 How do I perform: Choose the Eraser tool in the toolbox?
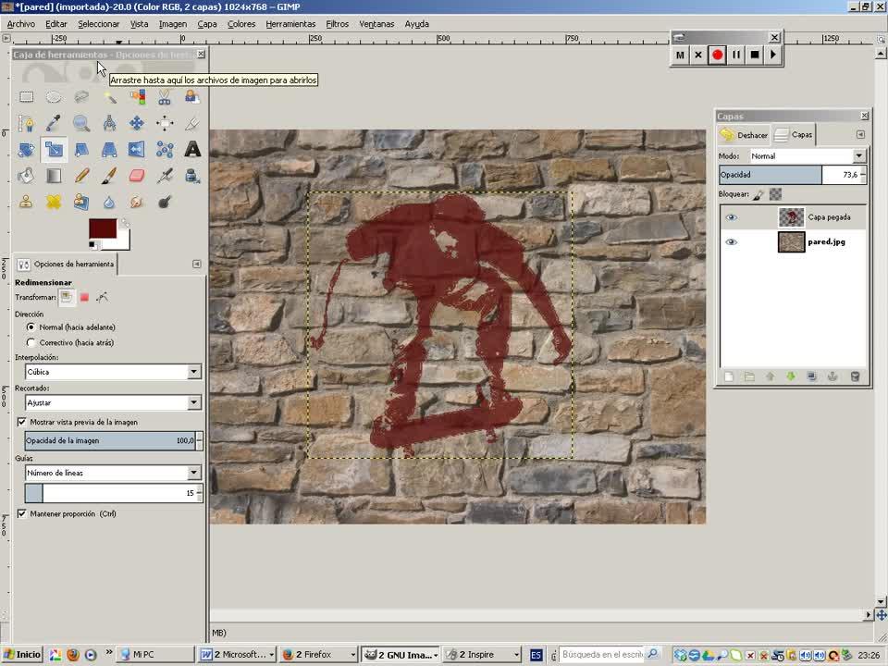pos(137,176)
